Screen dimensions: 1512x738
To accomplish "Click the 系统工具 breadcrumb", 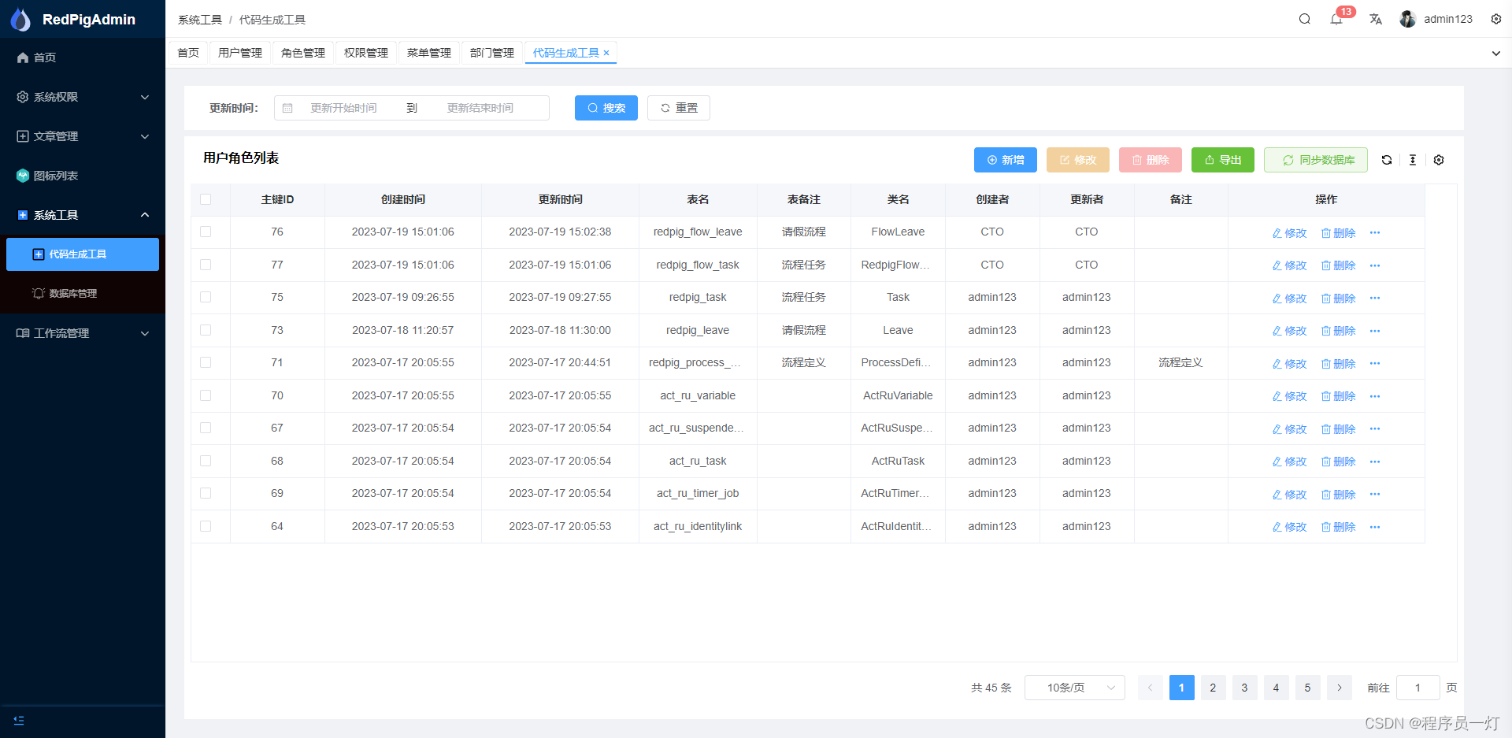I will [200, 20].
